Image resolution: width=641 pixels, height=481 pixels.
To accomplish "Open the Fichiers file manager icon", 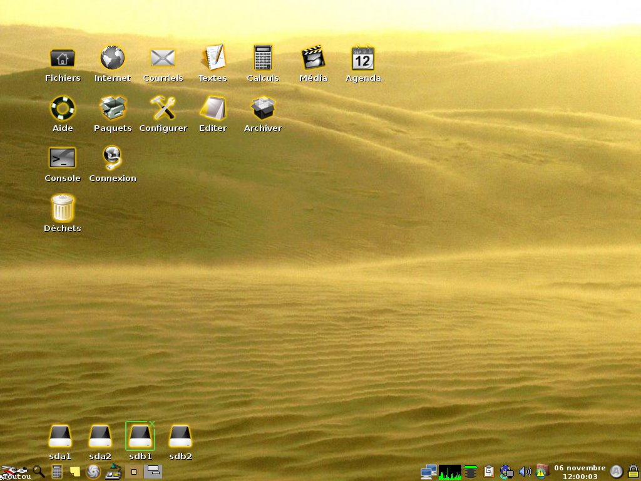I will (63, 58).
